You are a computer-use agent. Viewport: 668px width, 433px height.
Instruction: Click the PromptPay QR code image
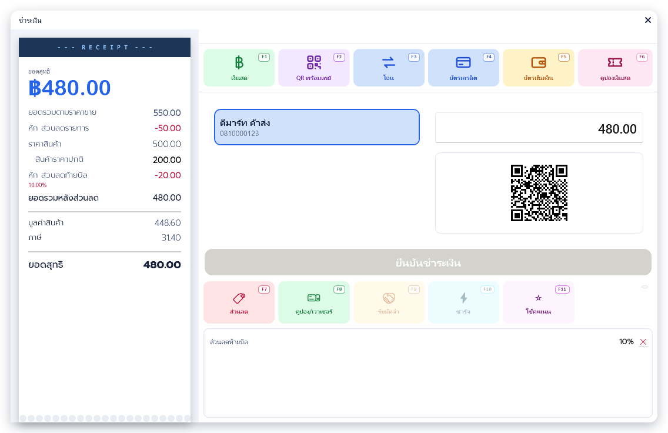click(x=539, y=192)
